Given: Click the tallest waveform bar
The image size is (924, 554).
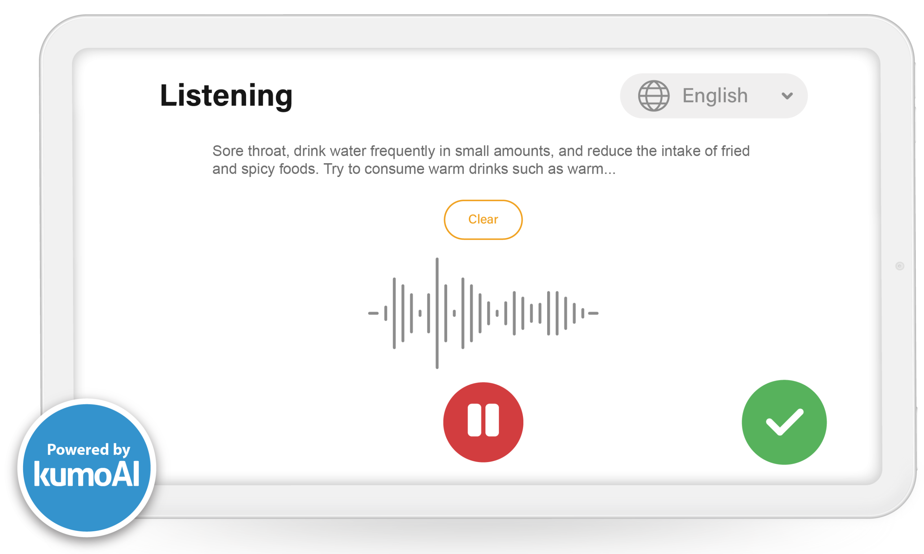Looking at the screenshot, I should point(437,313).
